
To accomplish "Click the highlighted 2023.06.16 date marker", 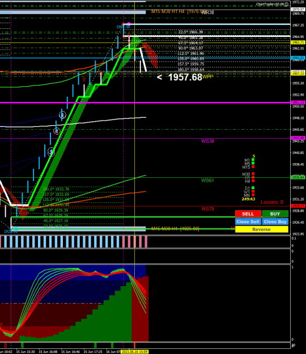I will tap(134, 352).
